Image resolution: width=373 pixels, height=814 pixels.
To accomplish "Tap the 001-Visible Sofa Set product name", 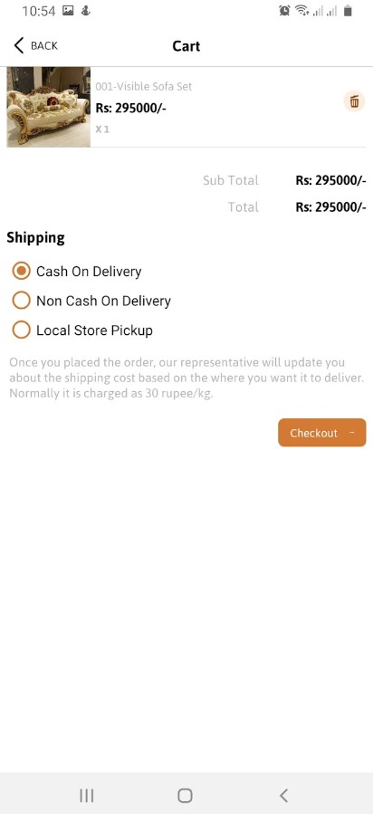I will (144, 86).
